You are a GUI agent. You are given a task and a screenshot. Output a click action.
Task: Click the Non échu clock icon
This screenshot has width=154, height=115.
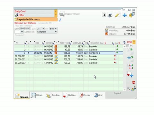click(x=107, y=30)
